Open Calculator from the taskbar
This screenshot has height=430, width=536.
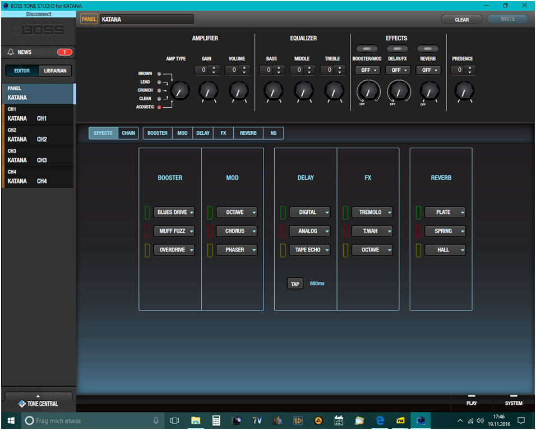point(216,420)
